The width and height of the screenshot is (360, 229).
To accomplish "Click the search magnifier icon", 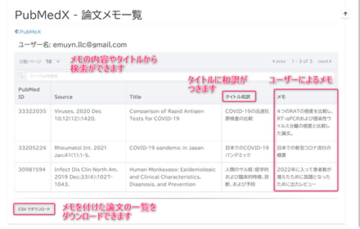I will click(20, 76).
